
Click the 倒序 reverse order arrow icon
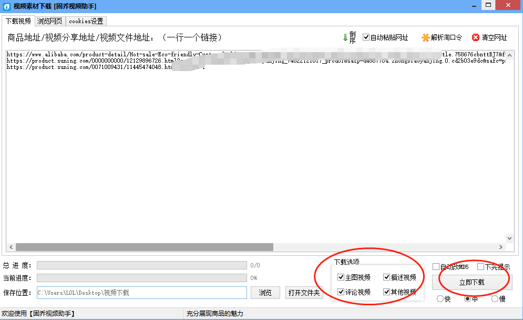pyautogui.click(x=345, y=37)
